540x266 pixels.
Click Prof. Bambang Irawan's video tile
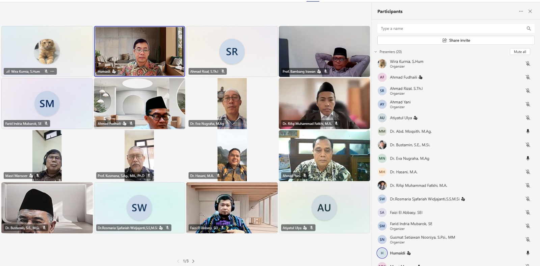[324, 51]
